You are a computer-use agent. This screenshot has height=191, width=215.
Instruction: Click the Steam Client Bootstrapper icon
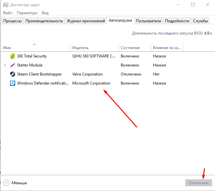coord(13,74)
